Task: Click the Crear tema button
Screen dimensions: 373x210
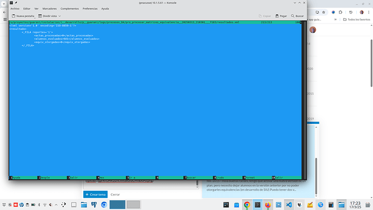Action: click(95, 194)
